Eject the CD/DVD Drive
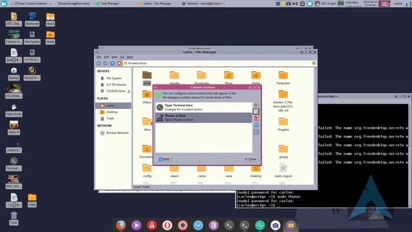This screenshot has width=412, height=232. (129, 92)
